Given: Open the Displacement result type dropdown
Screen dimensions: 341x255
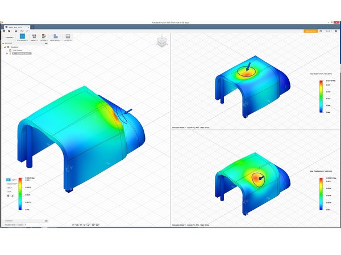Looking at the screenshot, I should coord(12,184).
